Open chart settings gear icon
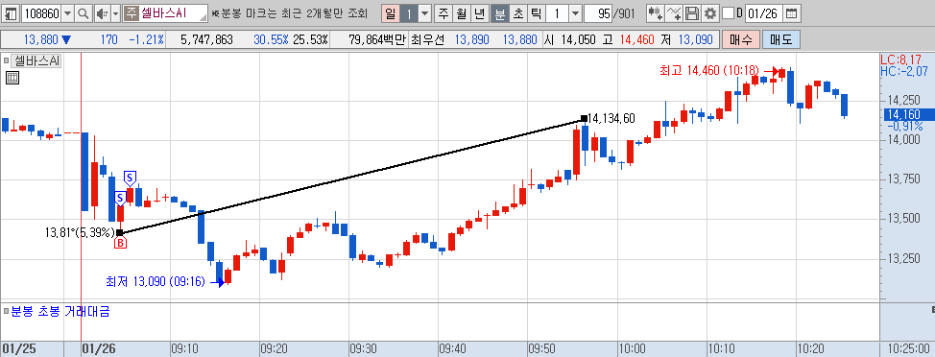Screen dimensions: 935x357 coord(709,12)
